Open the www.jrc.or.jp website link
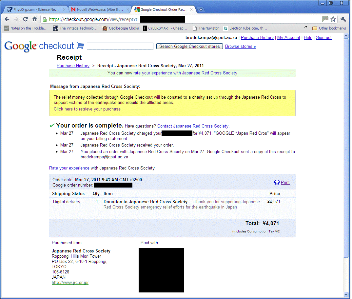Image resolution: width=352 pixels, height=299 pixels. click(70, 282)
